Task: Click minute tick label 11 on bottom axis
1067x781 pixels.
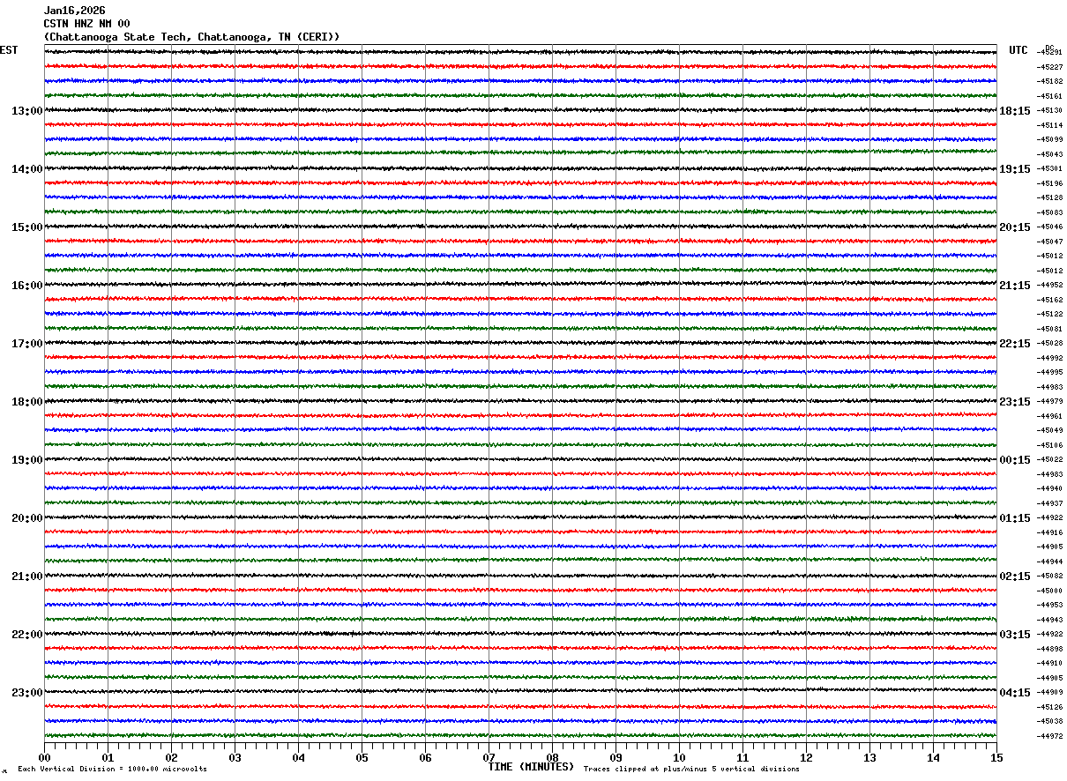Action: 742,757
